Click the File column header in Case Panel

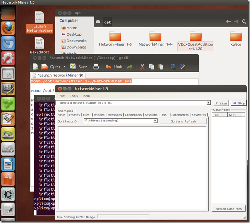[219, 115]
